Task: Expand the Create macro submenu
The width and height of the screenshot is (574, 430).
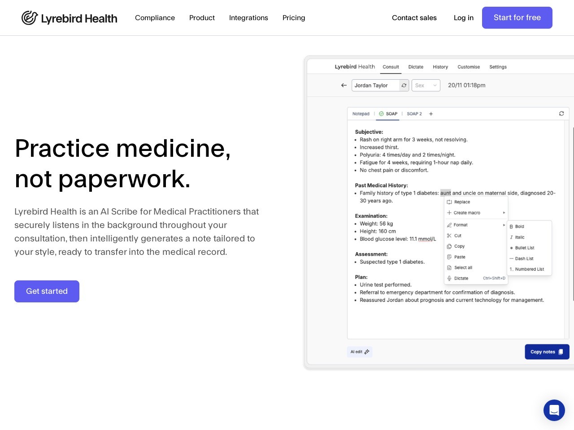Action: click(476, 213)
